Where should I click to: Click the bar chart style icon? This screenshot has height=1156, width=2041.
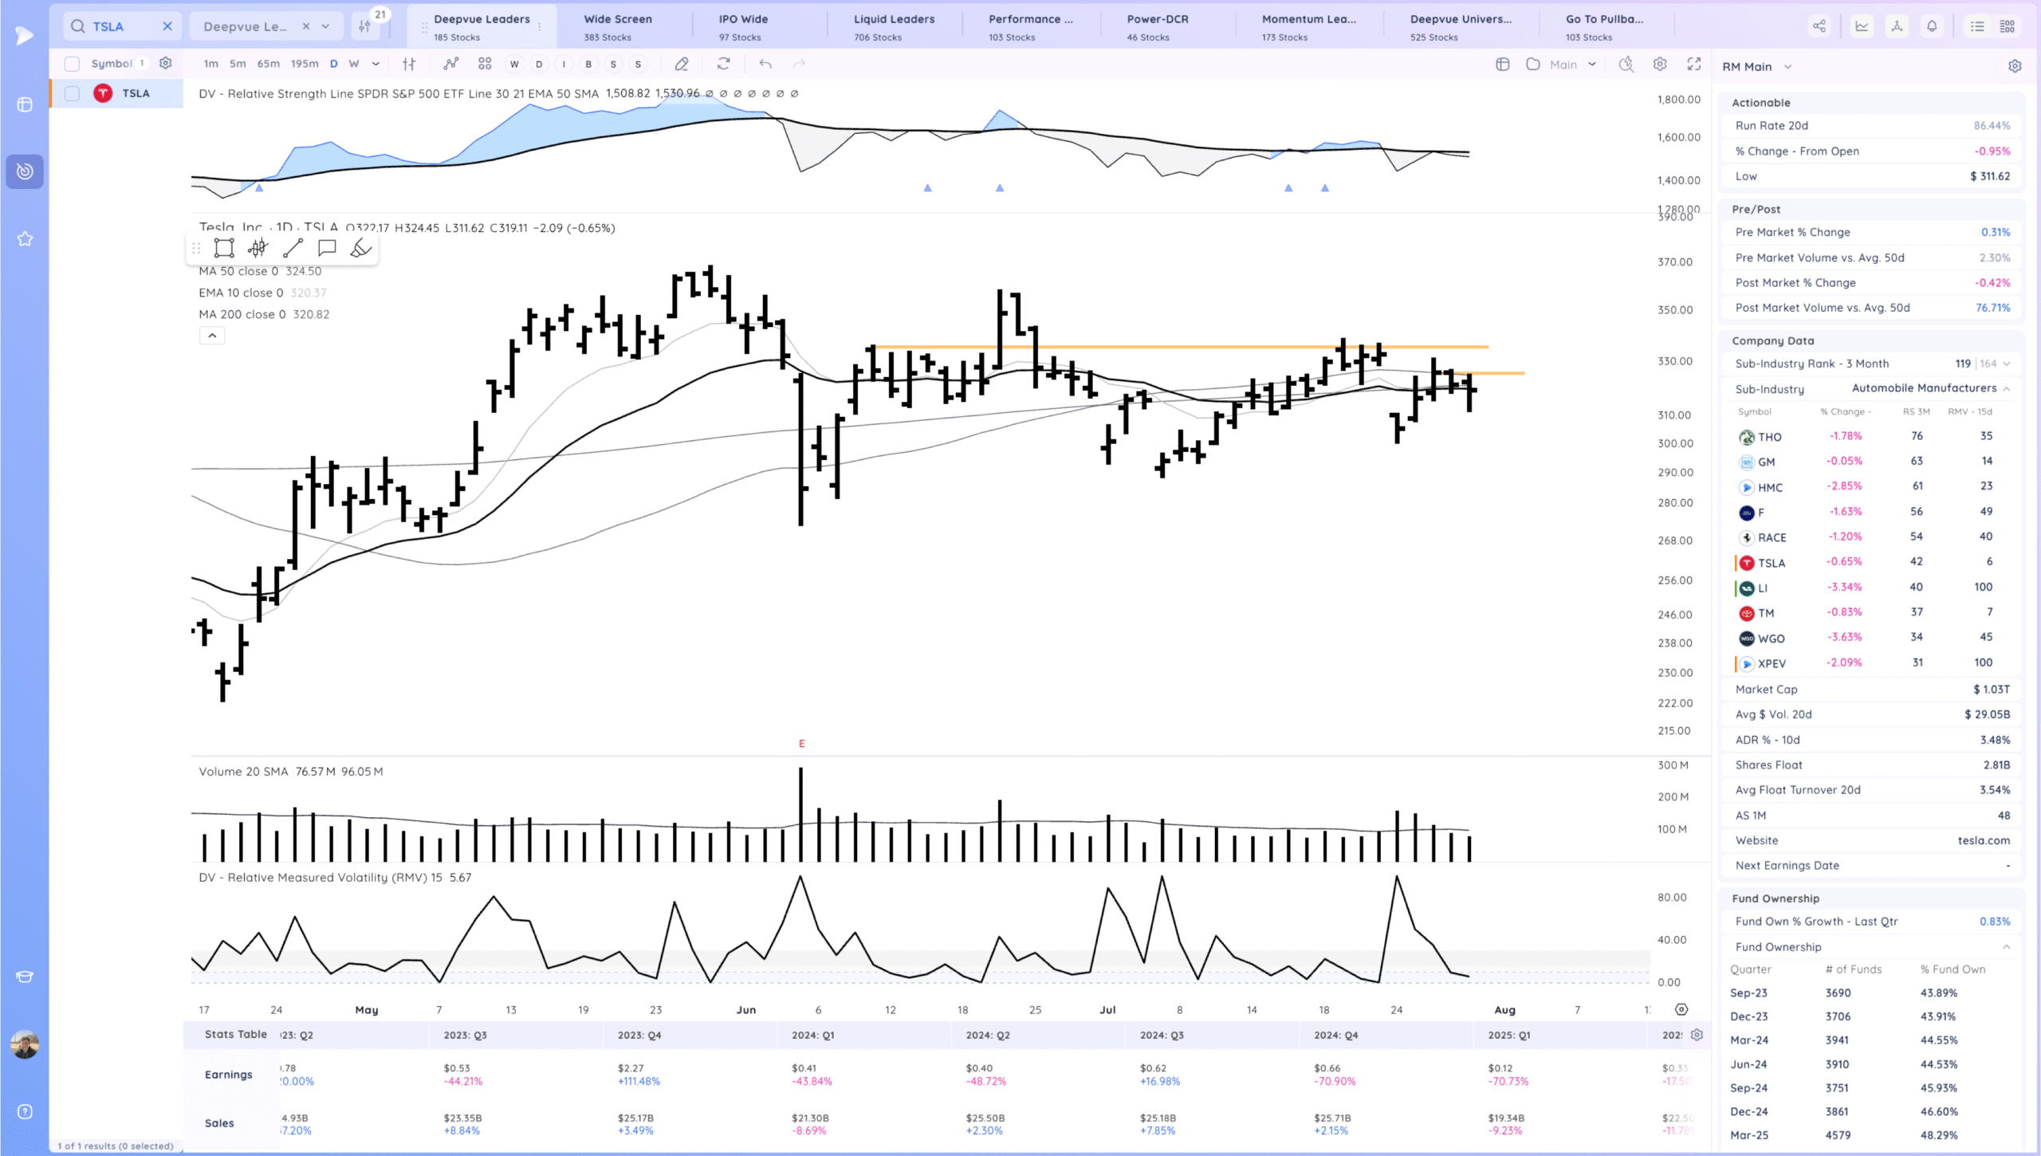pyautogui.click(x=409, y=64)
